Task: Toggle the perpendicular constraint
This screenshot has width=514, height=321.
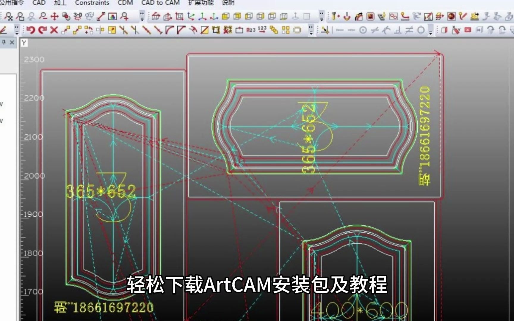Action: [x=398, y=30]
